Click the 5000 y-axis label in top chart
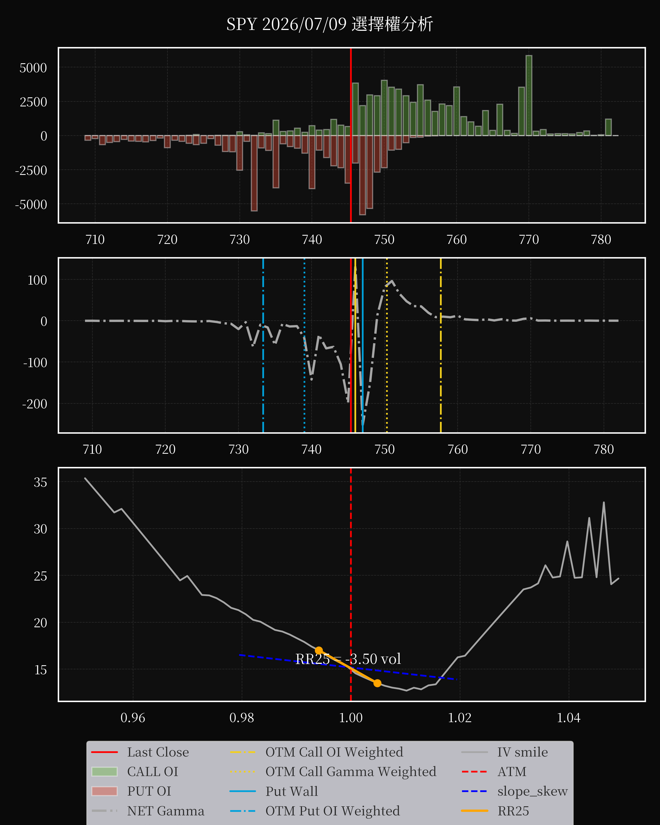This screenshot has height=825, width=660. click(33, 68)
